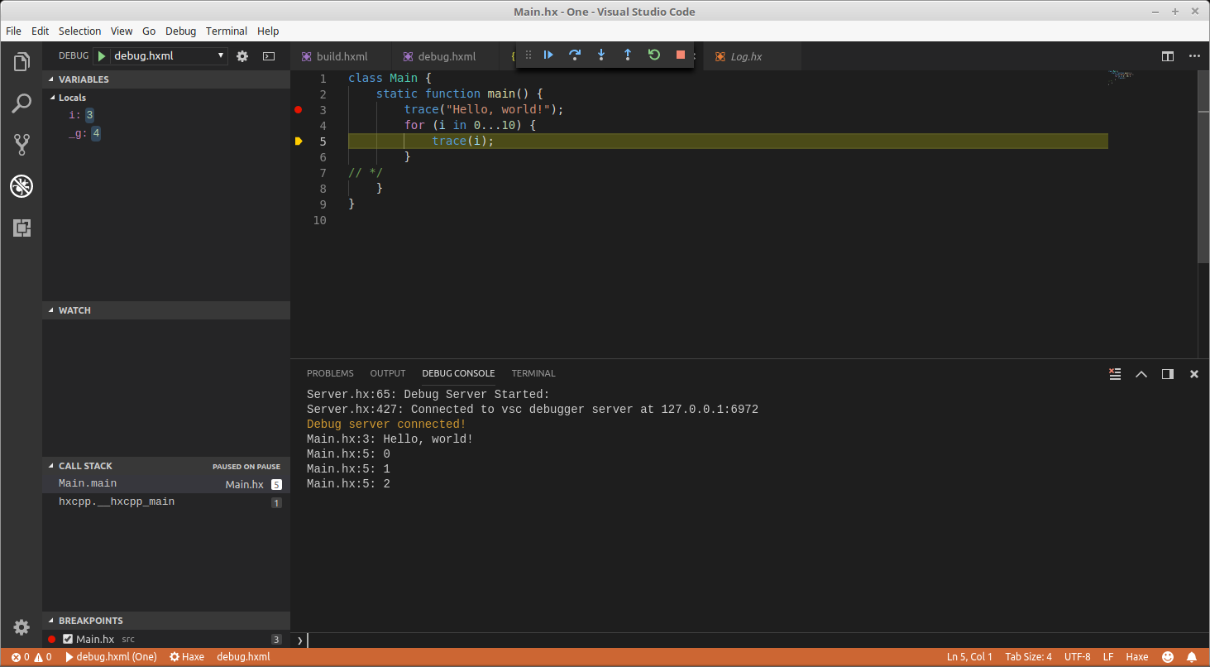Clear the debug console output
Screen dimensions: 1210x667
[1115, 373]
